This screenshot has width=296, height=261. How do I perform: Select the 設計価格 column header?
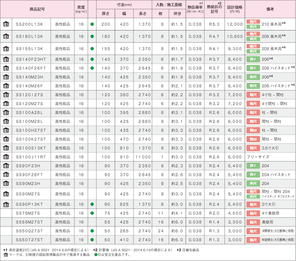(x=235, y=9)
